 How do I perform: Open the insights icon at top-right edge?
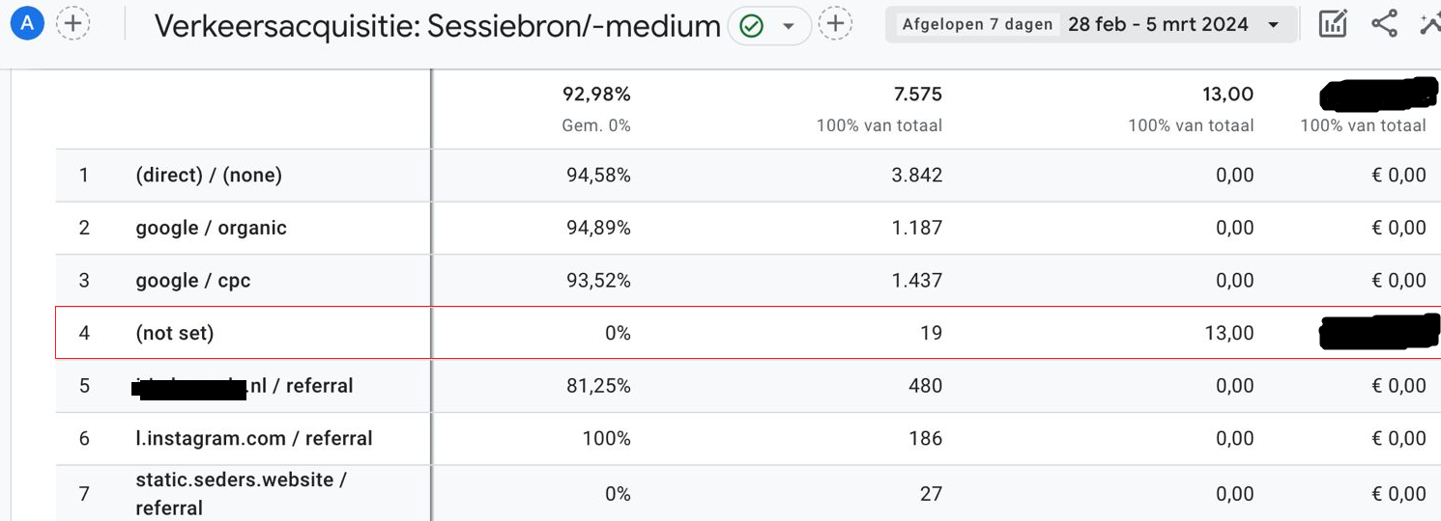coord(1430,24)
